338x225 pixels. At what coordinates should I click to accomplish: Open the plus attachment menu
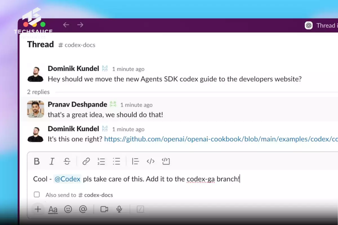(38, 209)
